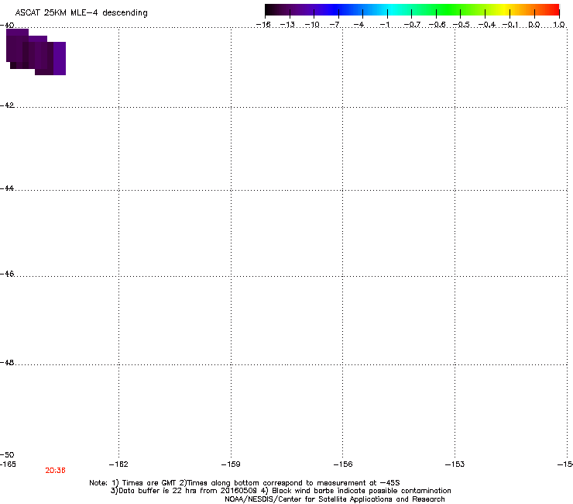Click the -156 longitude axis label
Image resolution: width=573 pixels, height=504 pixels.
click(343, 464)
